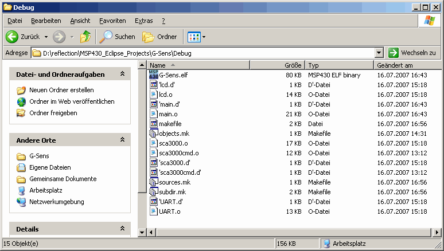
Task: Open the Extras menu
Action: (143, 21)
